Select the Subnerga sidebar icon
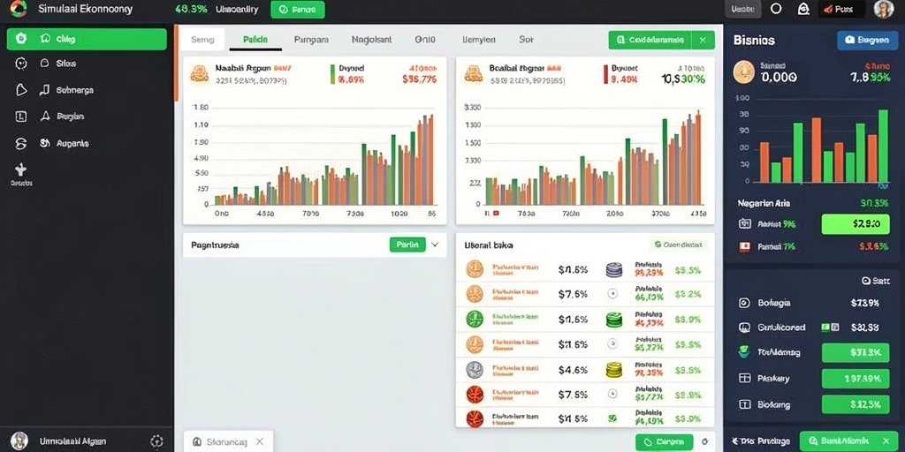Image resolution: width=905 pixels, height=452 pixels. (21, 90)
